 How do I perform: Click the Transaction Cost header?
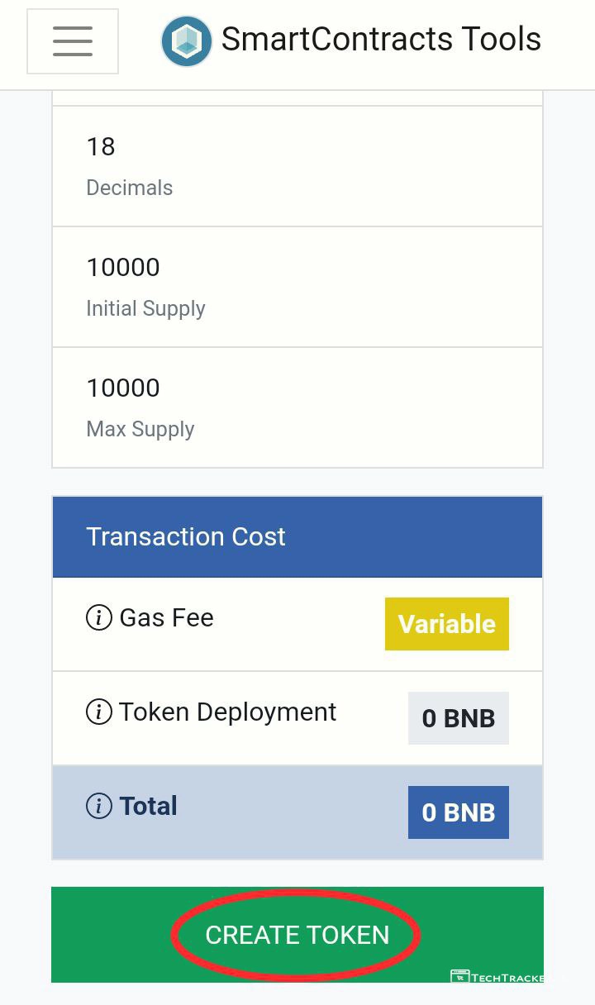tap(186, 536)
